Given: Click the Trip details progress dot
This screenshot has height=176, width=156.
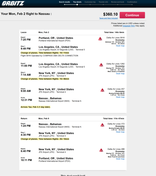Looking at the screenshot, I should click(77, 4).
